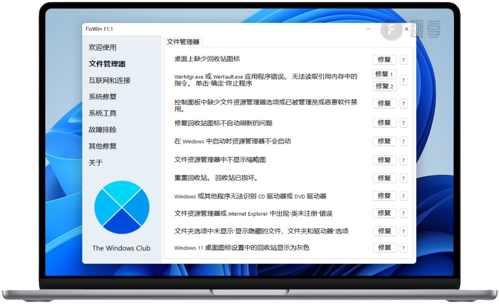Switch to 系统工具 section

(102, 113)
